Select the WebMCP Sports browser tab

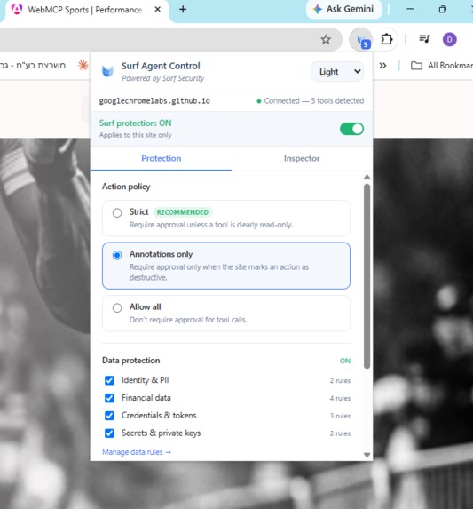[85, 10]
